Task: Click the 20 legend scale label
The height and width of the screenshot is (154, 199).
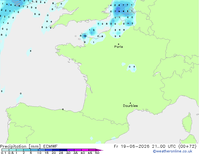Action: point(54,153)
